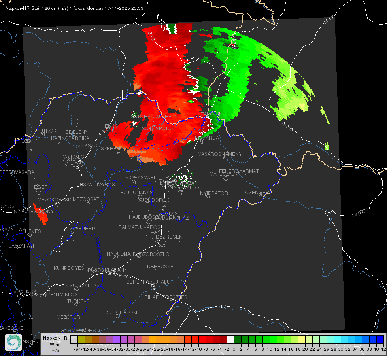Click the SZIKSZÓ town label
This screenshot has width=387, height=356.
click(88, 145)
